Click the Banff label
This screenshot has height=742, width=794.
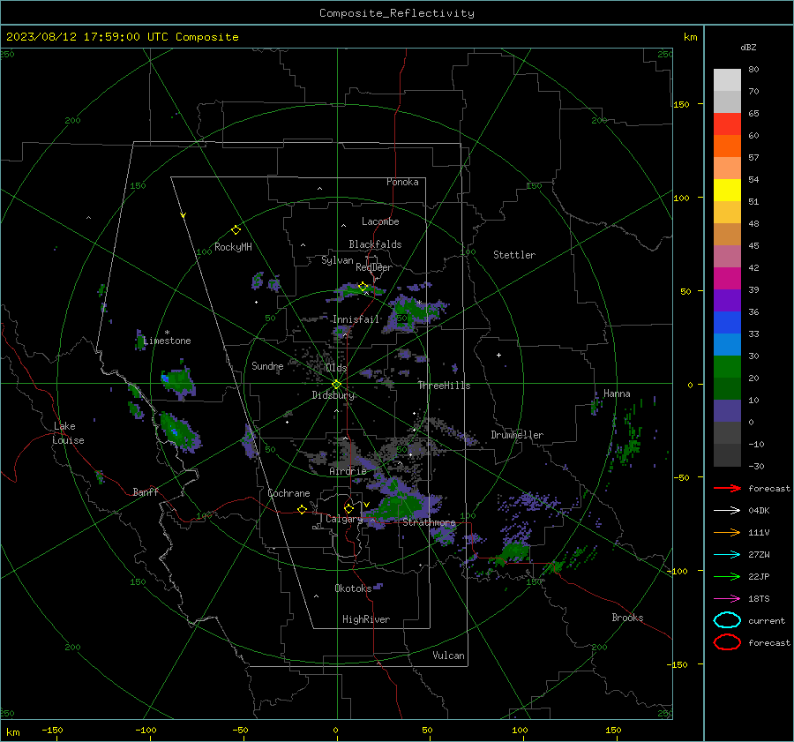click(146, 491)
